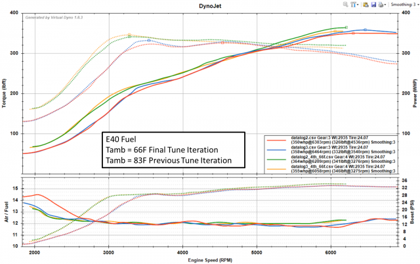Click the red line swatch in the legend

[277, 141]
